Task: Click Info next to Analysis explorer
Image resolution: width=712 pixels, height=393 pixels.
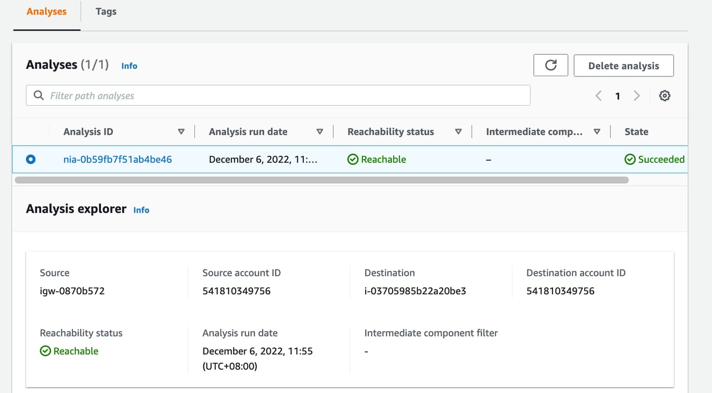Action: click(x=141, y=210)
